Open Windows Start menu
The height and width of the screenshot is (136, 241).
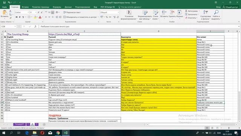point(3,133)
